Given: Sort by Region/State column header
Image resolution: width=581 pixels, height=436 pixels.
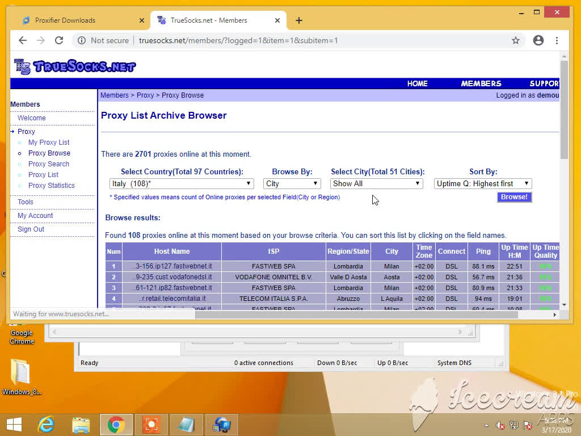Looking at the screenshot, I should pos(348,251).
